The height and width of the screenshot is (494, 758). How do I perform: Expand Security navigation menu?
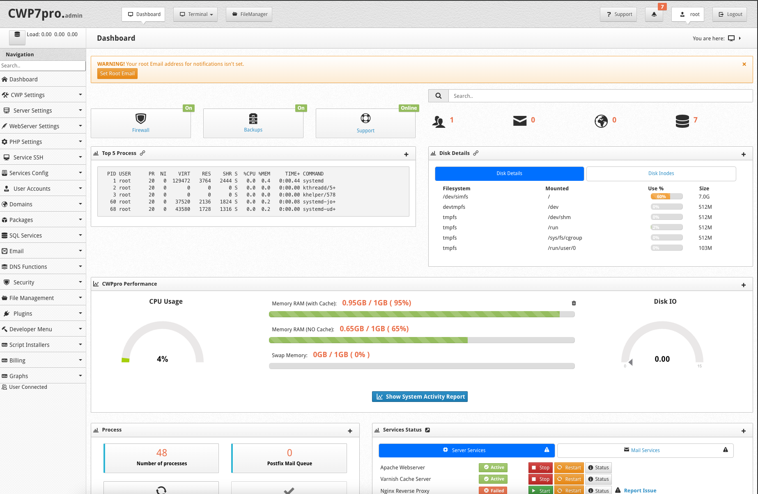pos(43,282)
